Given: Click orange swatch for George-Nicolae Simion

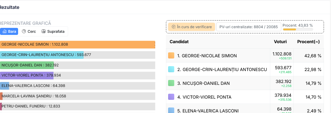Looking at the screenshot, I should 171,56.
